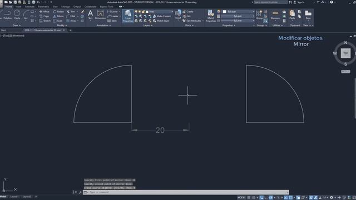Select the Polyline draw tool

pyautogui.click(x=7, y=15)
